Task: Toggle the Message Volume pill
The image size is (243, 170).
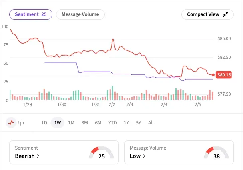Action: click(x=80, y=14)
